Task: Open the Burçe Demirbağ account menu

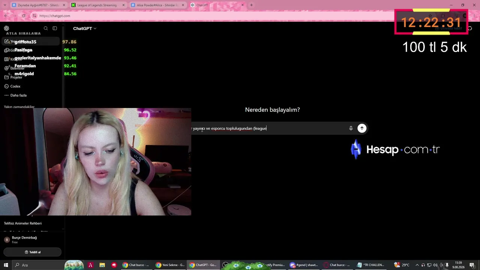Action: [32, 240]
